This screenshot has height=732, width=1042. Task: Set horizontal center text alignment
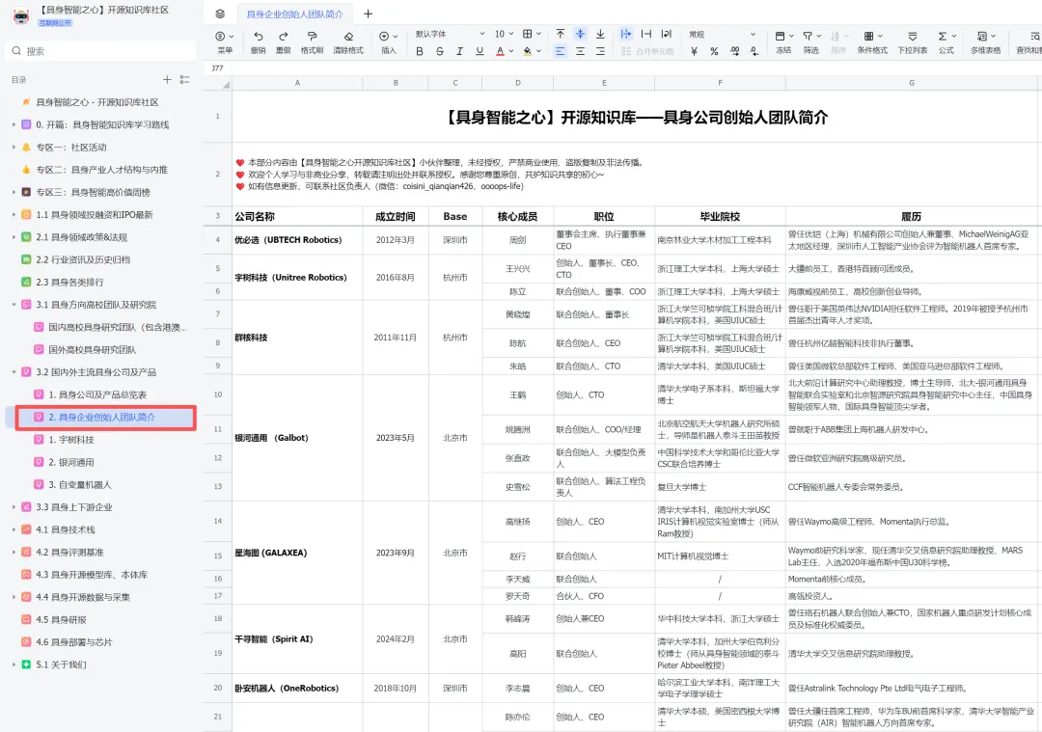pyautogui.click(x=580, y=51)
